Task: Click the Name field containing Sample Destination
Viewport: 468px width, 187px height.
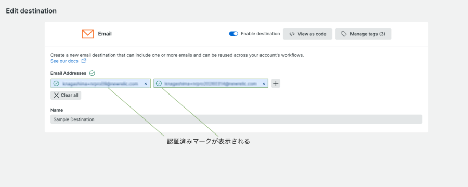Action: [236, 119]
